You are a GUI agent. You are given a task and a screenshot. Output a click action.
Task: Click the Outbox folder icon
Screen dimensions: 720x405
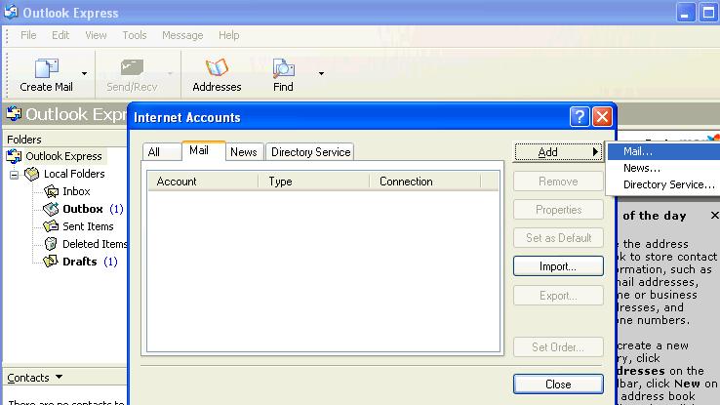pos(51,209)
